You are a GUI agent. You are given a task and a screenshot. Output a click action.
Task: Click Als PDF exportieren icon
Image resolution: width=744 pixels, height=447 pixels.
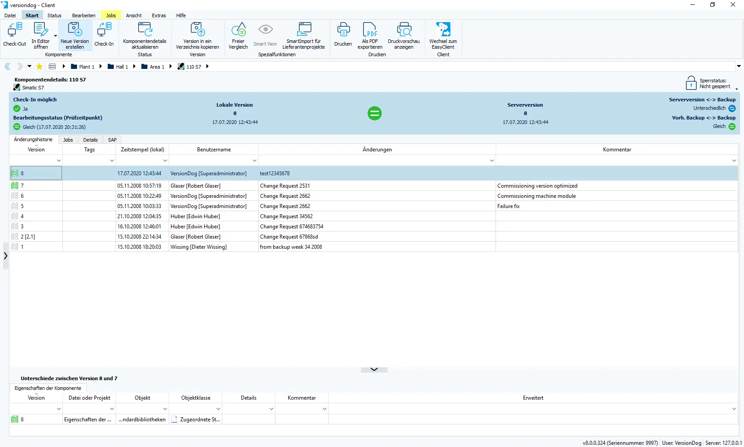coord(370,30)
